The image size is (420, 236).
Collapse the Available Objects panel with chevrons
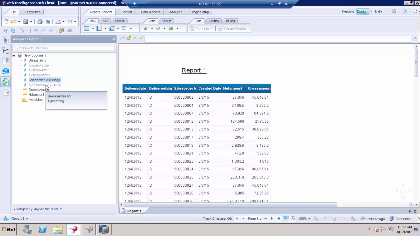click(x=114, y=39)
